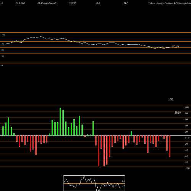Click the MR axis "0 0" label
This screenshot has height=191, width=191.
pyautogui.click(x=187, y=138)
